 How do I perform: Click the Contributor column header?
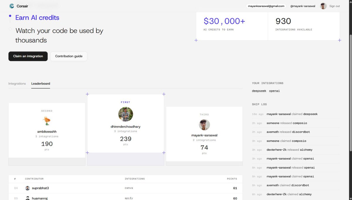pos(34,179)
